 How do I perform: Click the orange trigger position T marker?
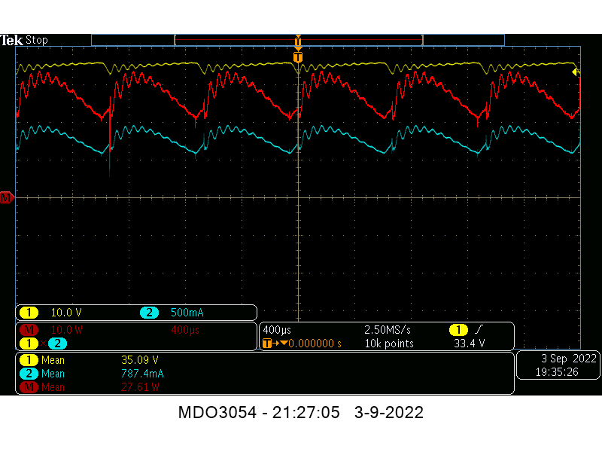(298, 57)
